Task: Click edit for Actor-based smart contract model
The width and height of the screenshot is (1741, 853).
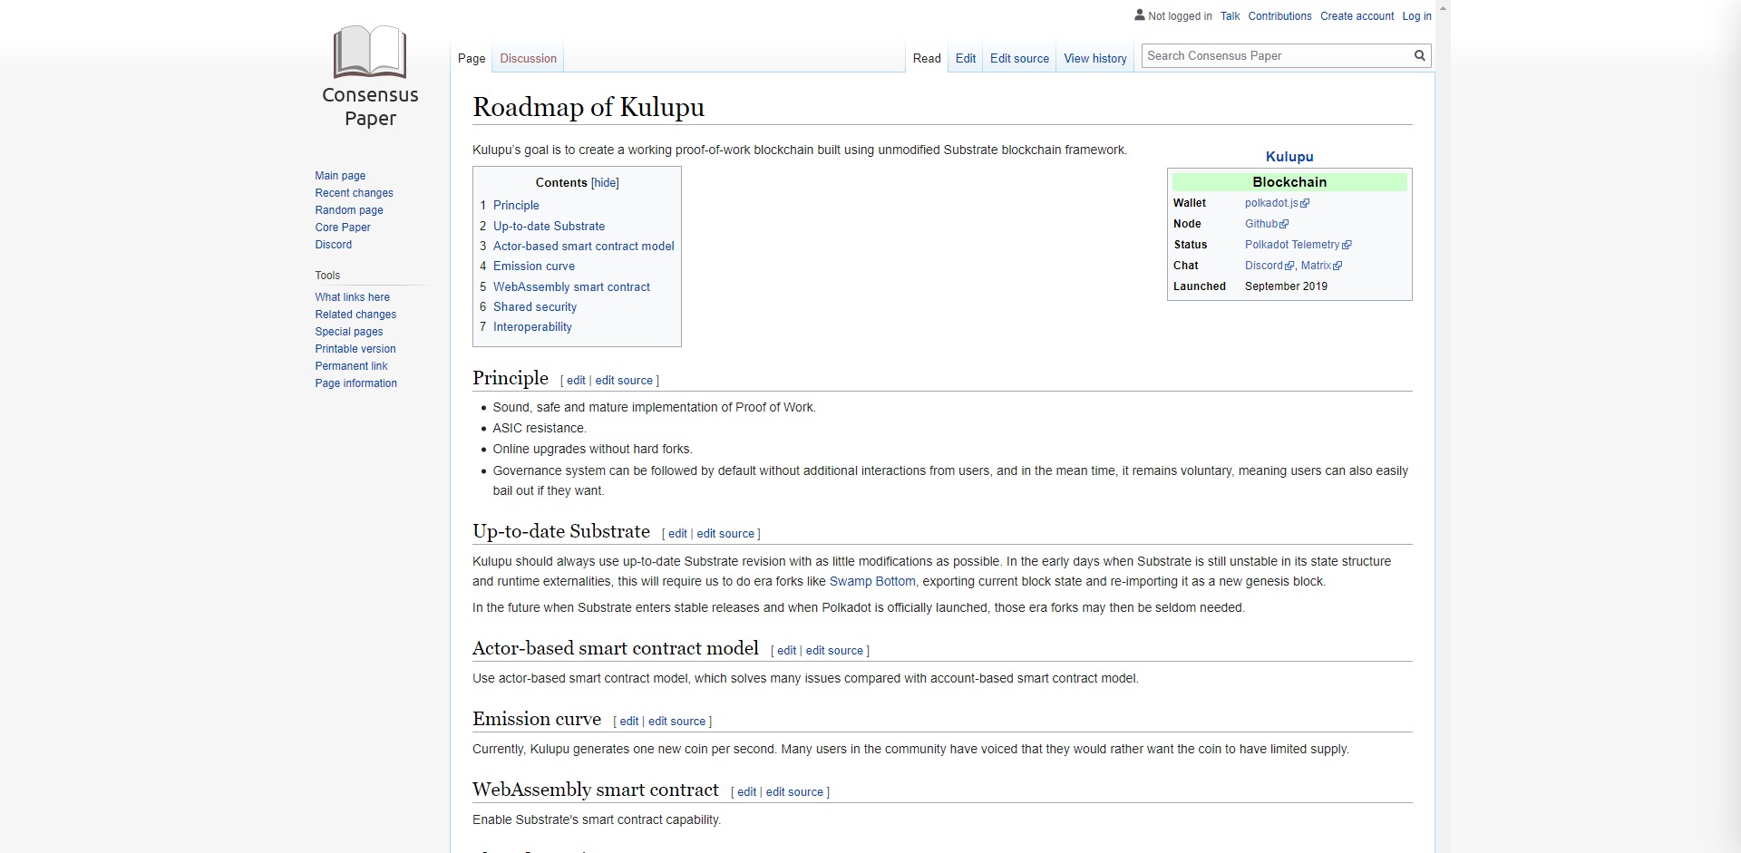Action: coord(786,651)
